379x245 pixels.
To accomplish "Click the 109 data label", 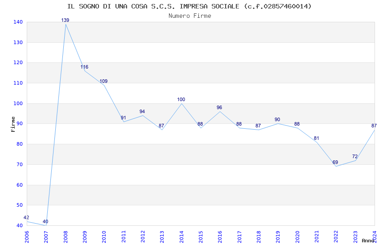I will coord(103,81).
